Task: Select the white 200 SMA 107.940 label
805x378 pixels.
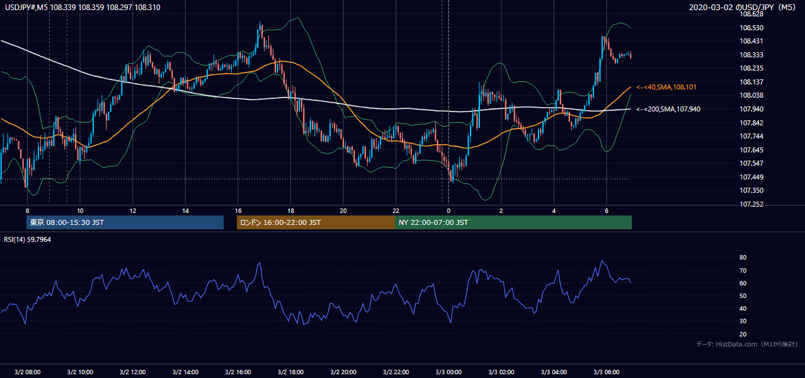Action: (668, 109)
